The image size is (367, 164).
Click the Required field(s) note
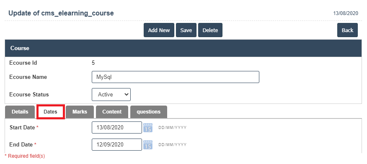25,156
